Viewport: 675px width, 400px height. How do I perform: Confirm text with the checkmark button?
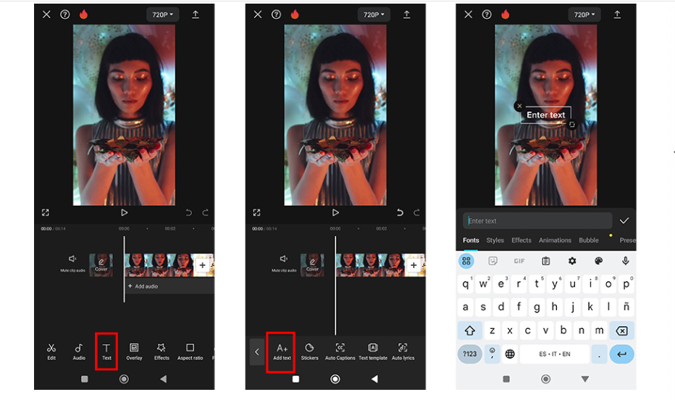point(624,221)
